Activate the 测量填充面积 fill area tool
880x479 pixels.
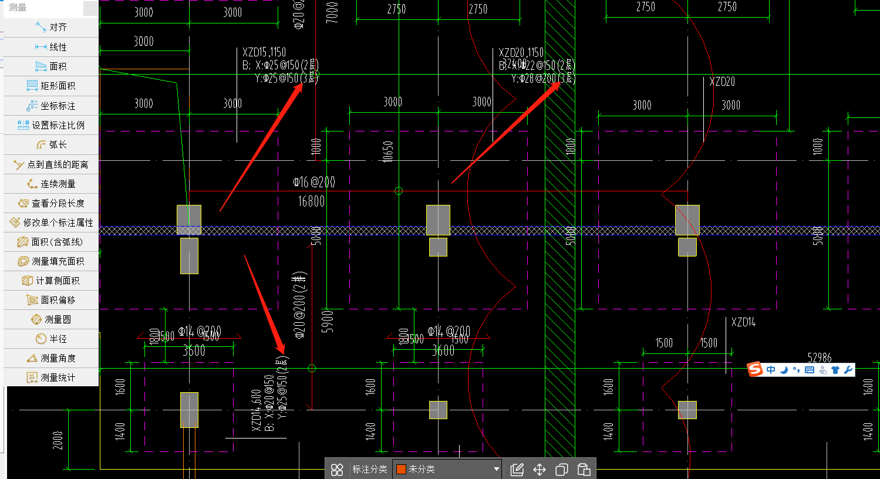pos(51,261)
